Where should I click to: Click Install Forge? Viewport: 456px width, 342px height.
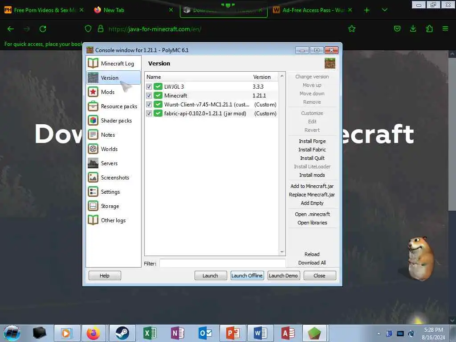pos(312,141)
